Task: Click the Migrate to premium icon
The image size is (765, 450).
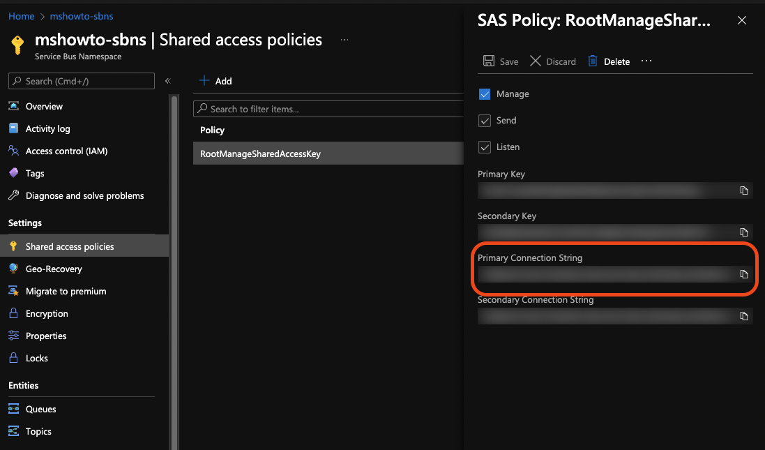Action: pyautogui.click(x=14, y=291)
